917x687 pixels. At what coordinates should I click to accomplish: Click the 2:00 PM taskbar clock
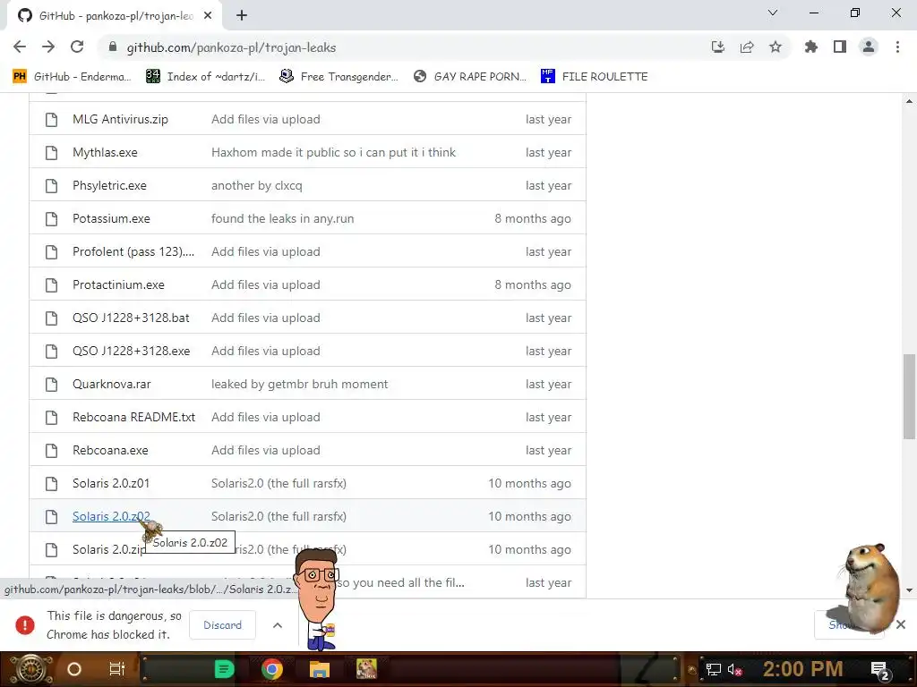[x=803, y=669]
